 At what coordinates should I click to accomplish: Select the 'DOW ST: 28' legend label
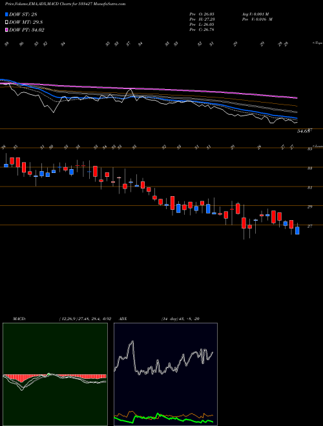[x=23, y=14]
